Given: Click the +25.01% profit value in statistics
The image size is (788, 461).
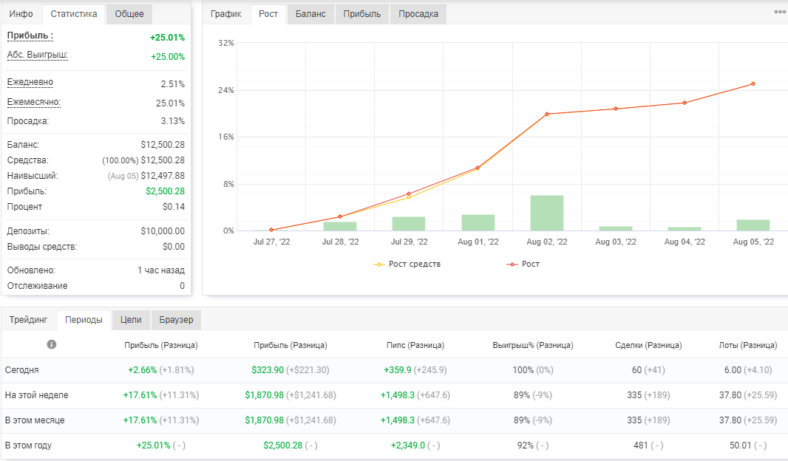Looking at the screenshot, I should point(167,38).
